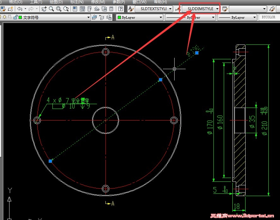
Task: Open the Properties palette icon
Action: click(75, 9)
